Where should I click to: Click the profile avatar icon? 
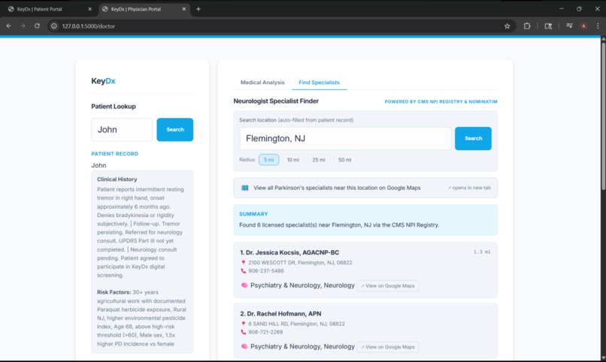tap(583, 26)
